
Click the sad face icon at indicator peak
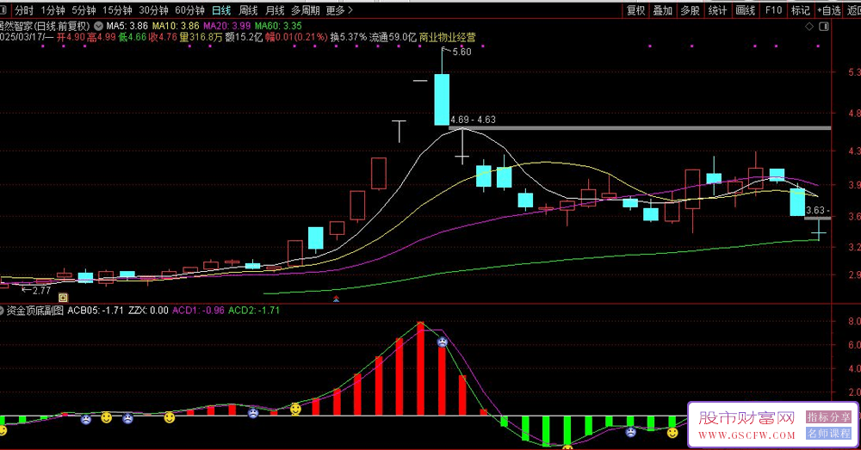(442, 342)
